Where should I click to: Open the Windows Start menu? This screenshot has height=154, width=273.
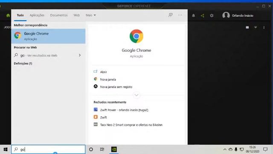(x=6, y=149)
